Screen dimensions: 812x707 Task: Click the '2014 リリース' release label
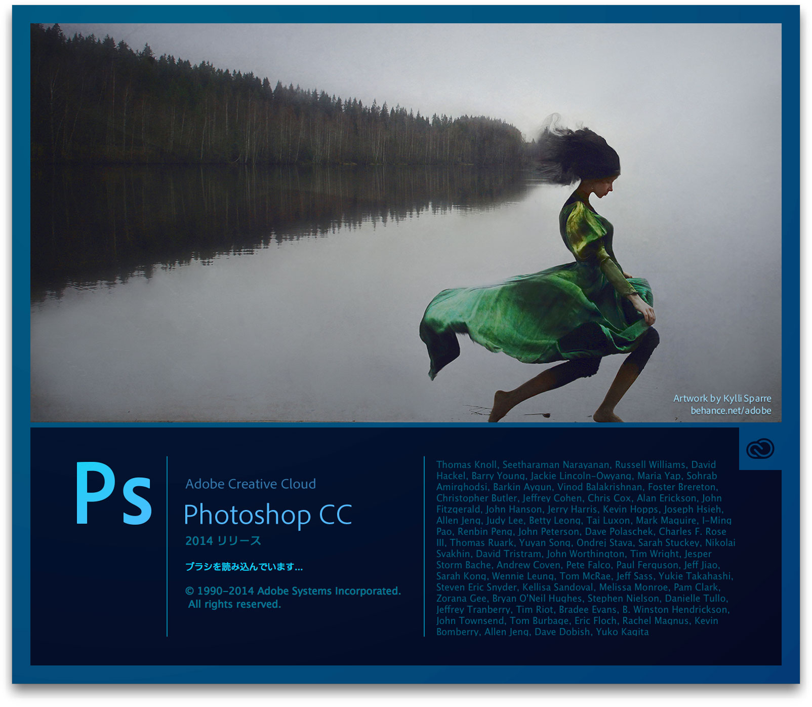pos(223,541)
